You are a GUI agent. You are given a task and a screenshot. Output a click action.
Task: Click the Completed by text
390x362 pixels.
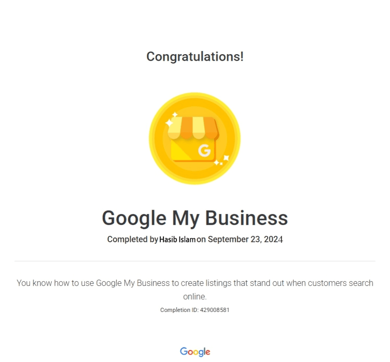132,240
